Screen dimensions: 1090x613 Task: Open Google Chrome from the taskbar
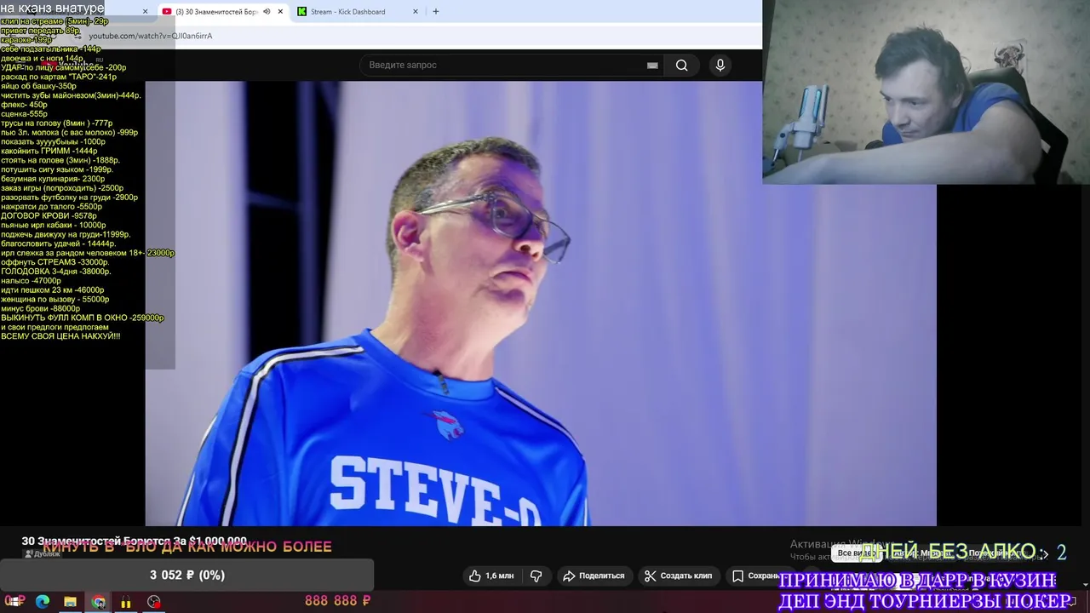coord(99,602)
